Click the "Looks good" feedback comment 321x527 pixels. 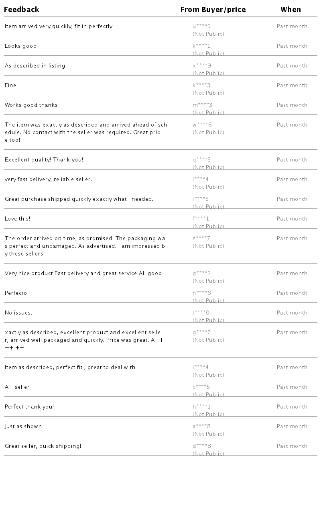pos(21,46)
